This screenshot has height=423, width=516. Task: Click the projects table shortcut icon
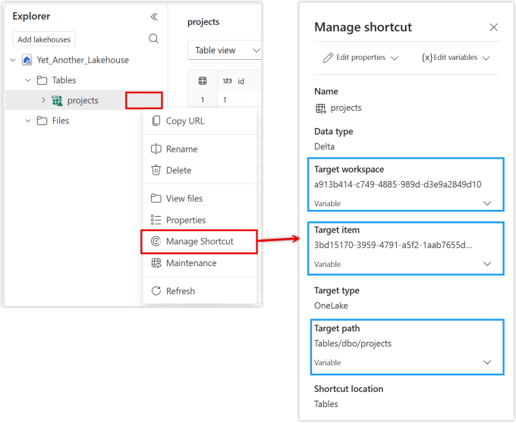click(x=57, y=101)
